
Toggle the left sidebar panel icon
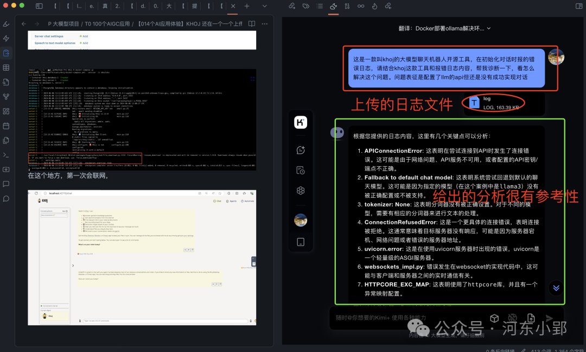(39, 6)
